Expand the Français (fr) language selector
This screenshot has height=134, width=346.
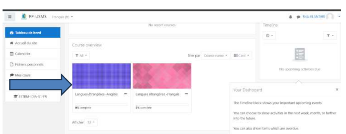pyautogui.click(x=62, y=17)
